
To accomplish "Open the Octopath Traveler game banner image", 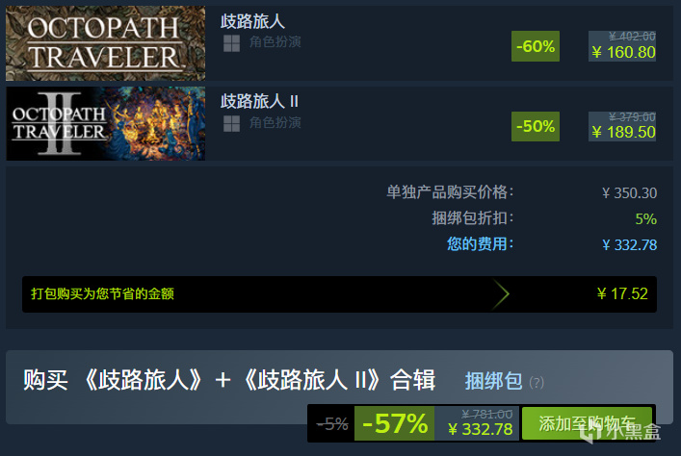I will pyautogui.click(x=106, y=43).
